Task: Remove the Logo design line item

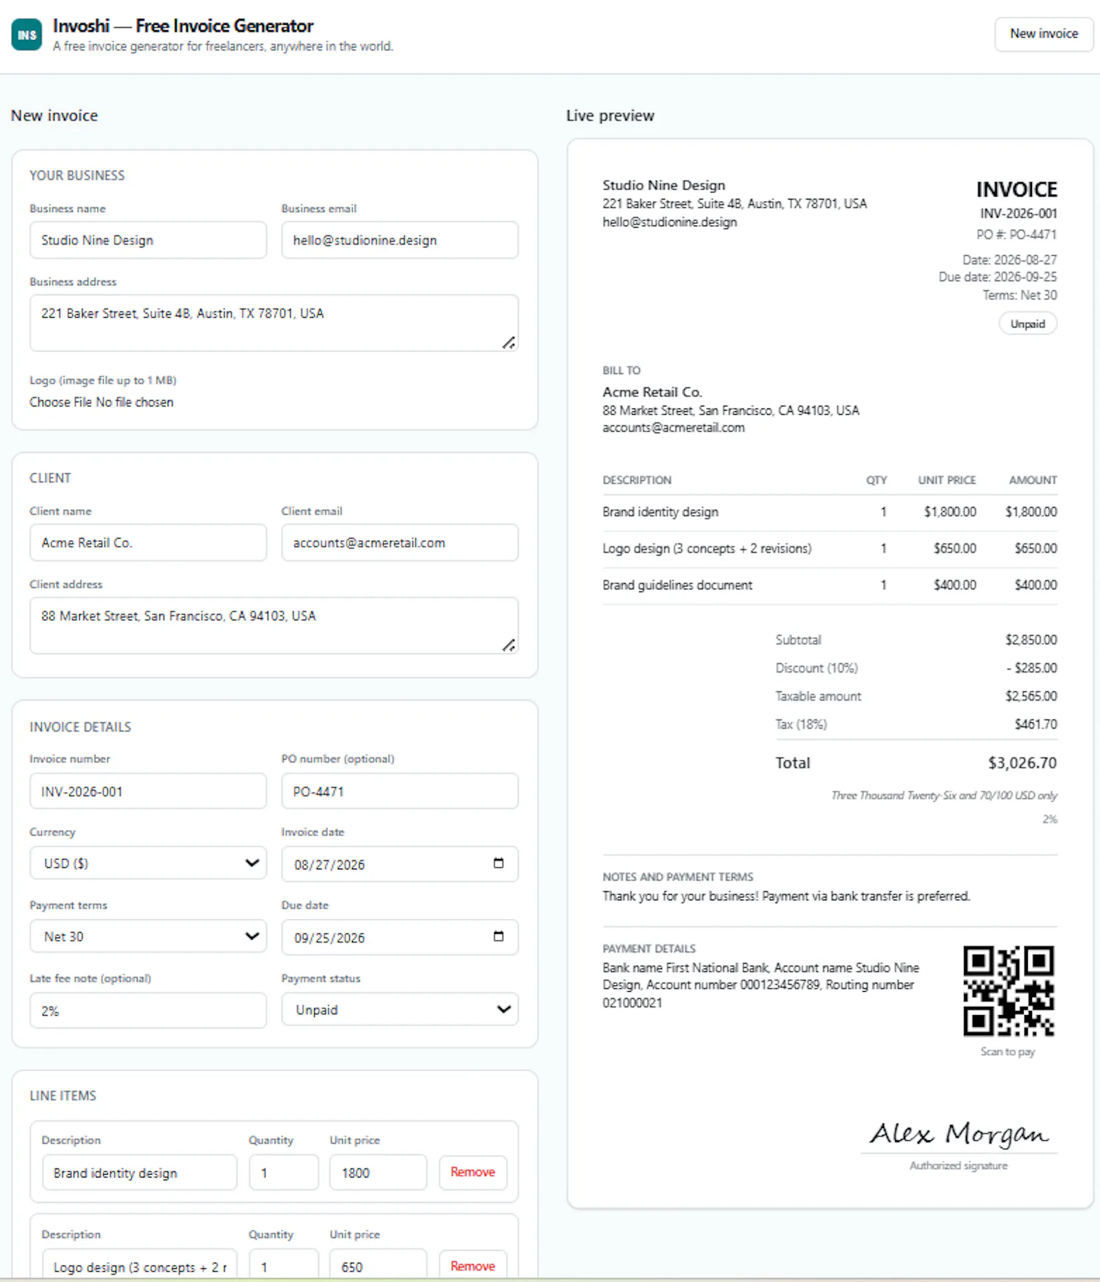Action: [473, 1265]
